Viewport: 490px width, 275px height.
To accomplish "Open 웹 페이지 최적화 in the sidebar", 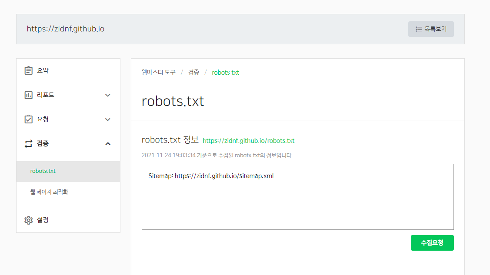I will [49, 192].
